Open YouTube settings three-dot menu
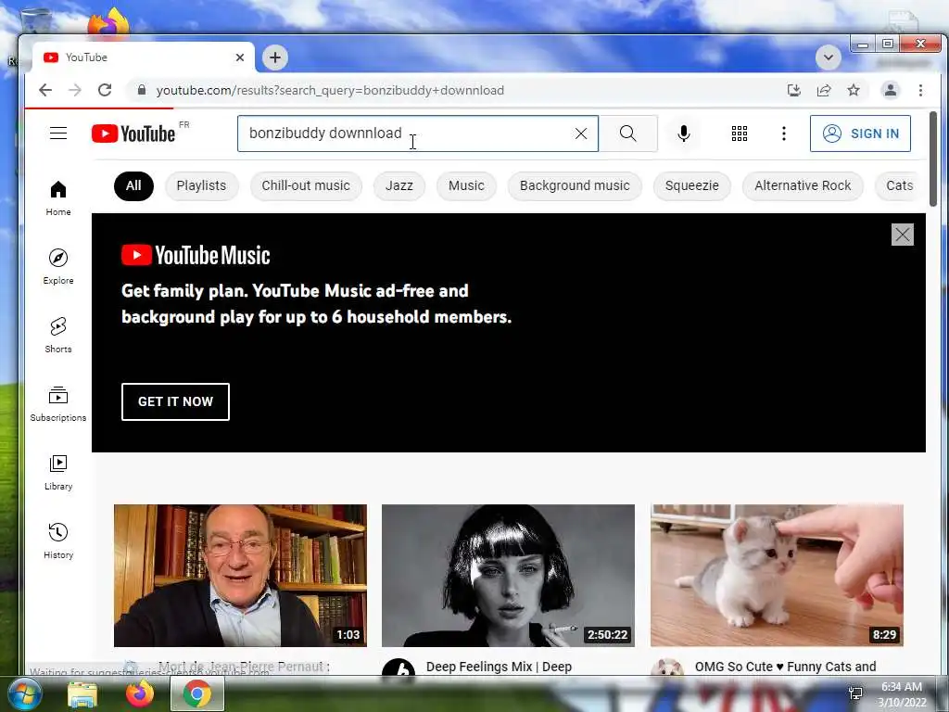The height and width of the screenshot is (712, 949). 784,133
